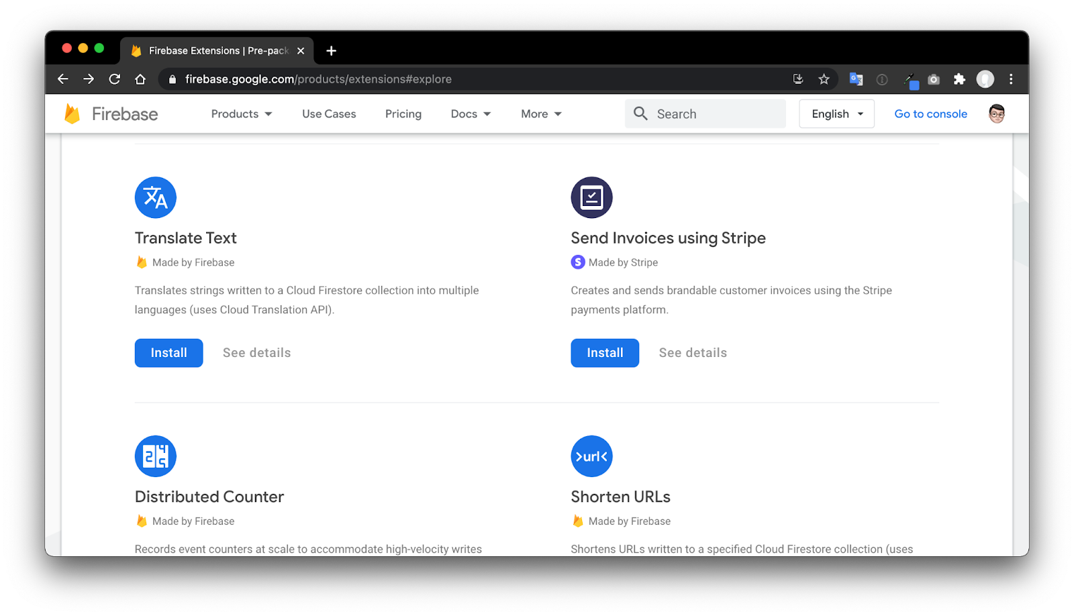1074x616 pixels.
Task: Click the pen extension icon
Action: (910, 81)
